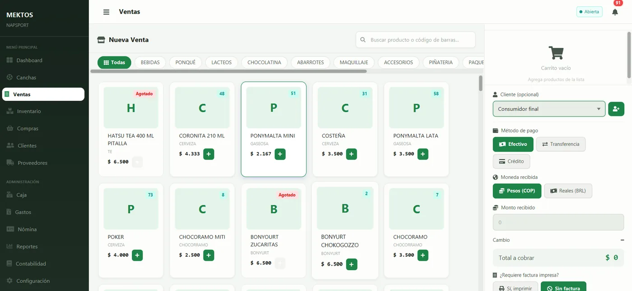Switch currency to Reales (BRL)
Viewport: 632px width, 291px height.
click(568, 191)
